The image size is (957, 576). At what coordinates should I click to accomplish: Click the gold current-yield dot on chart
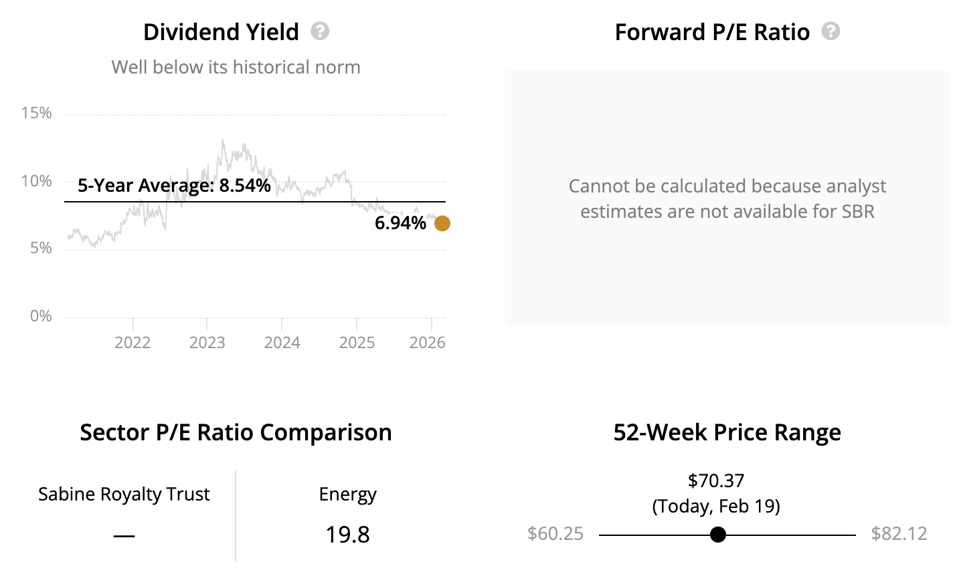442,223
